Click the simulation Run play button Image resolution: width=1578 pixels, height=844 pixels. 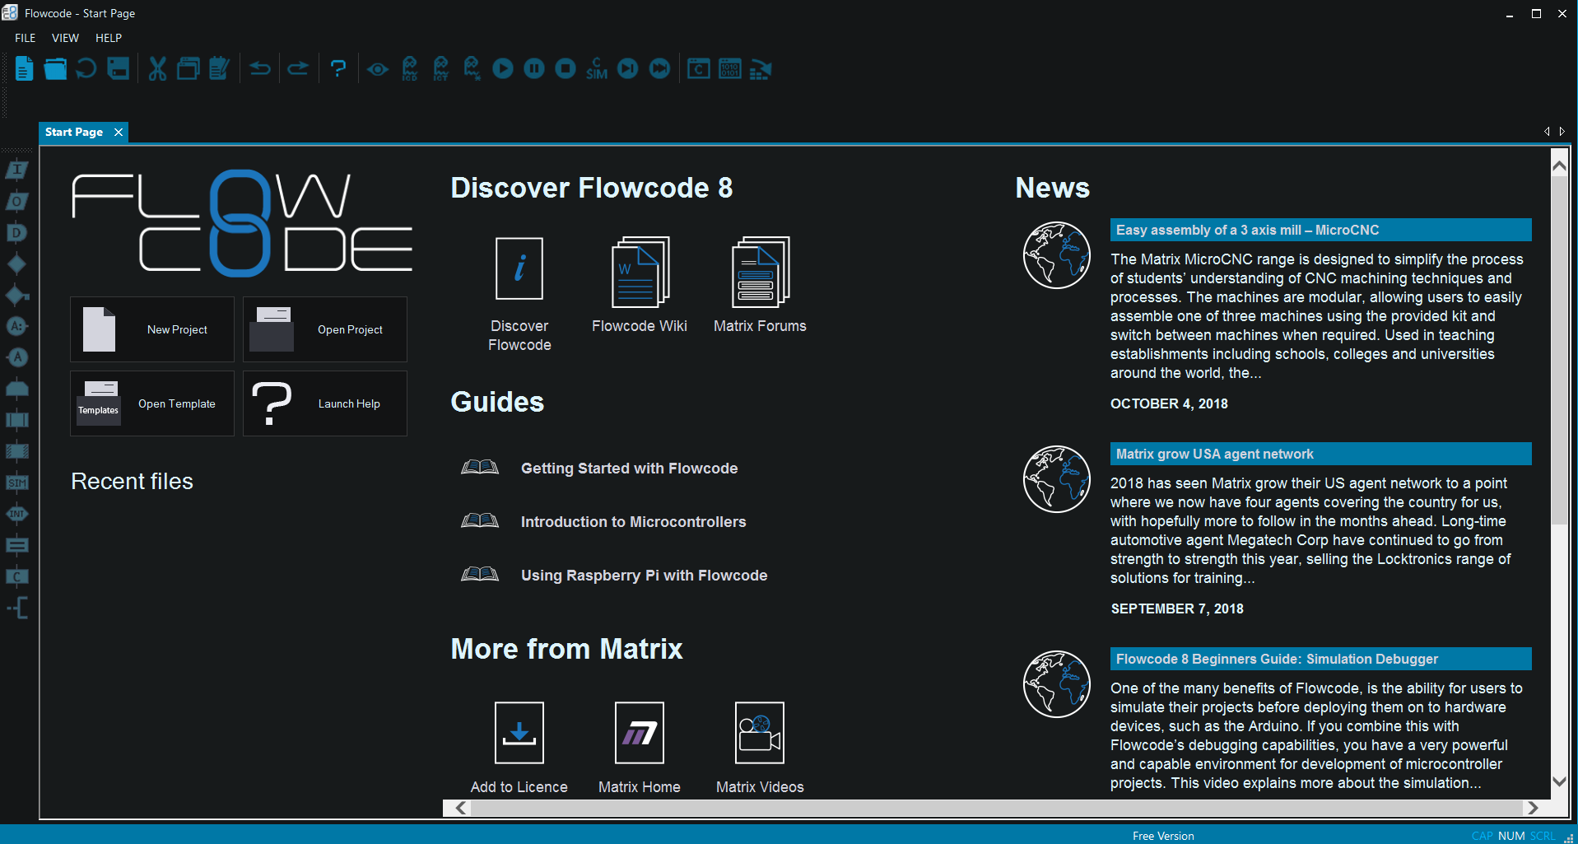[503, 69]
